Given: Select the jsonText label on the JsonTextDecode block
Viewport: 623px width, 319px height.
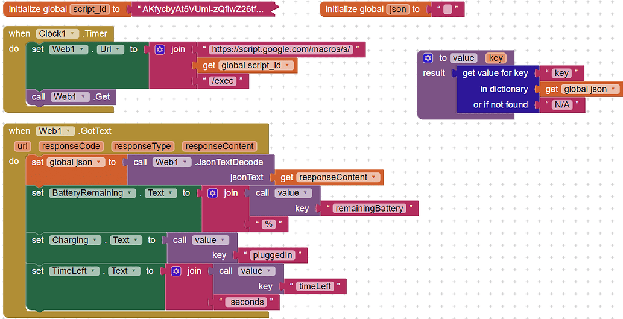Looking at the screenshot, I should pyautogui.click(x=246, y=177).
